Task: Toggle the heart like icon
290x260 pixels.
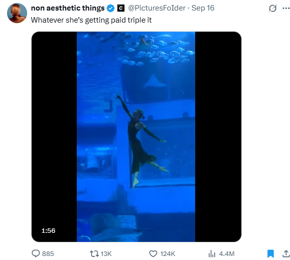Action: (x=153, y=253)
